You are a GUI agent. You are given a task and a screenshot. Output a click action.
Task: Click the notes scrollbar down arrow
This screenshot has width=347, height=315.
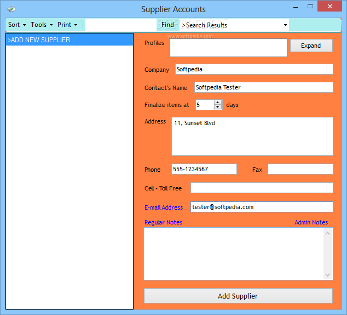tap(328, 274)
